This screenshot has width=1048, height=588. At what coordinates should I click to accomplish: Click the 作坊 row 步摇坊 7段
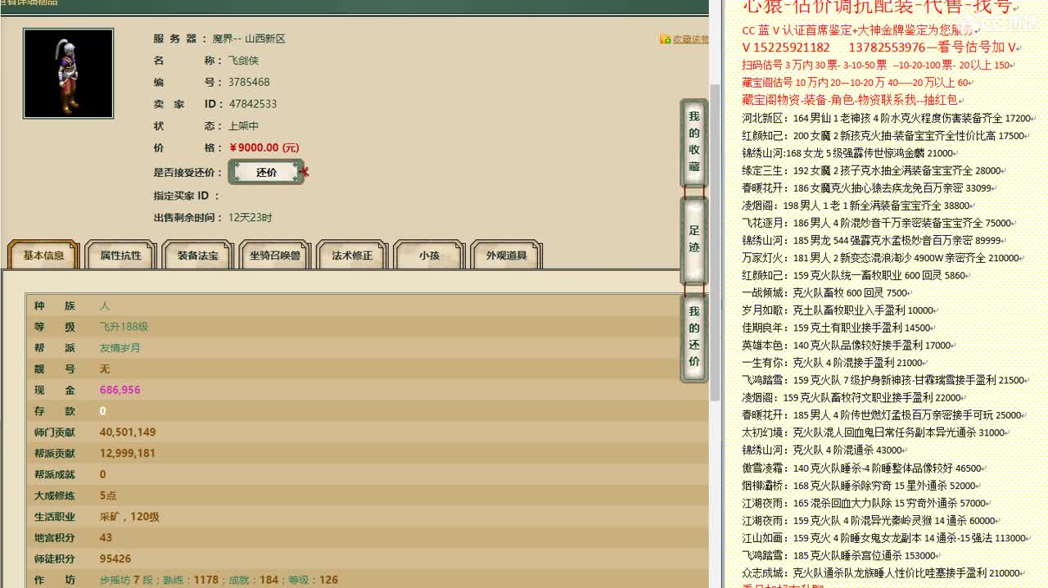coord(219,581)
